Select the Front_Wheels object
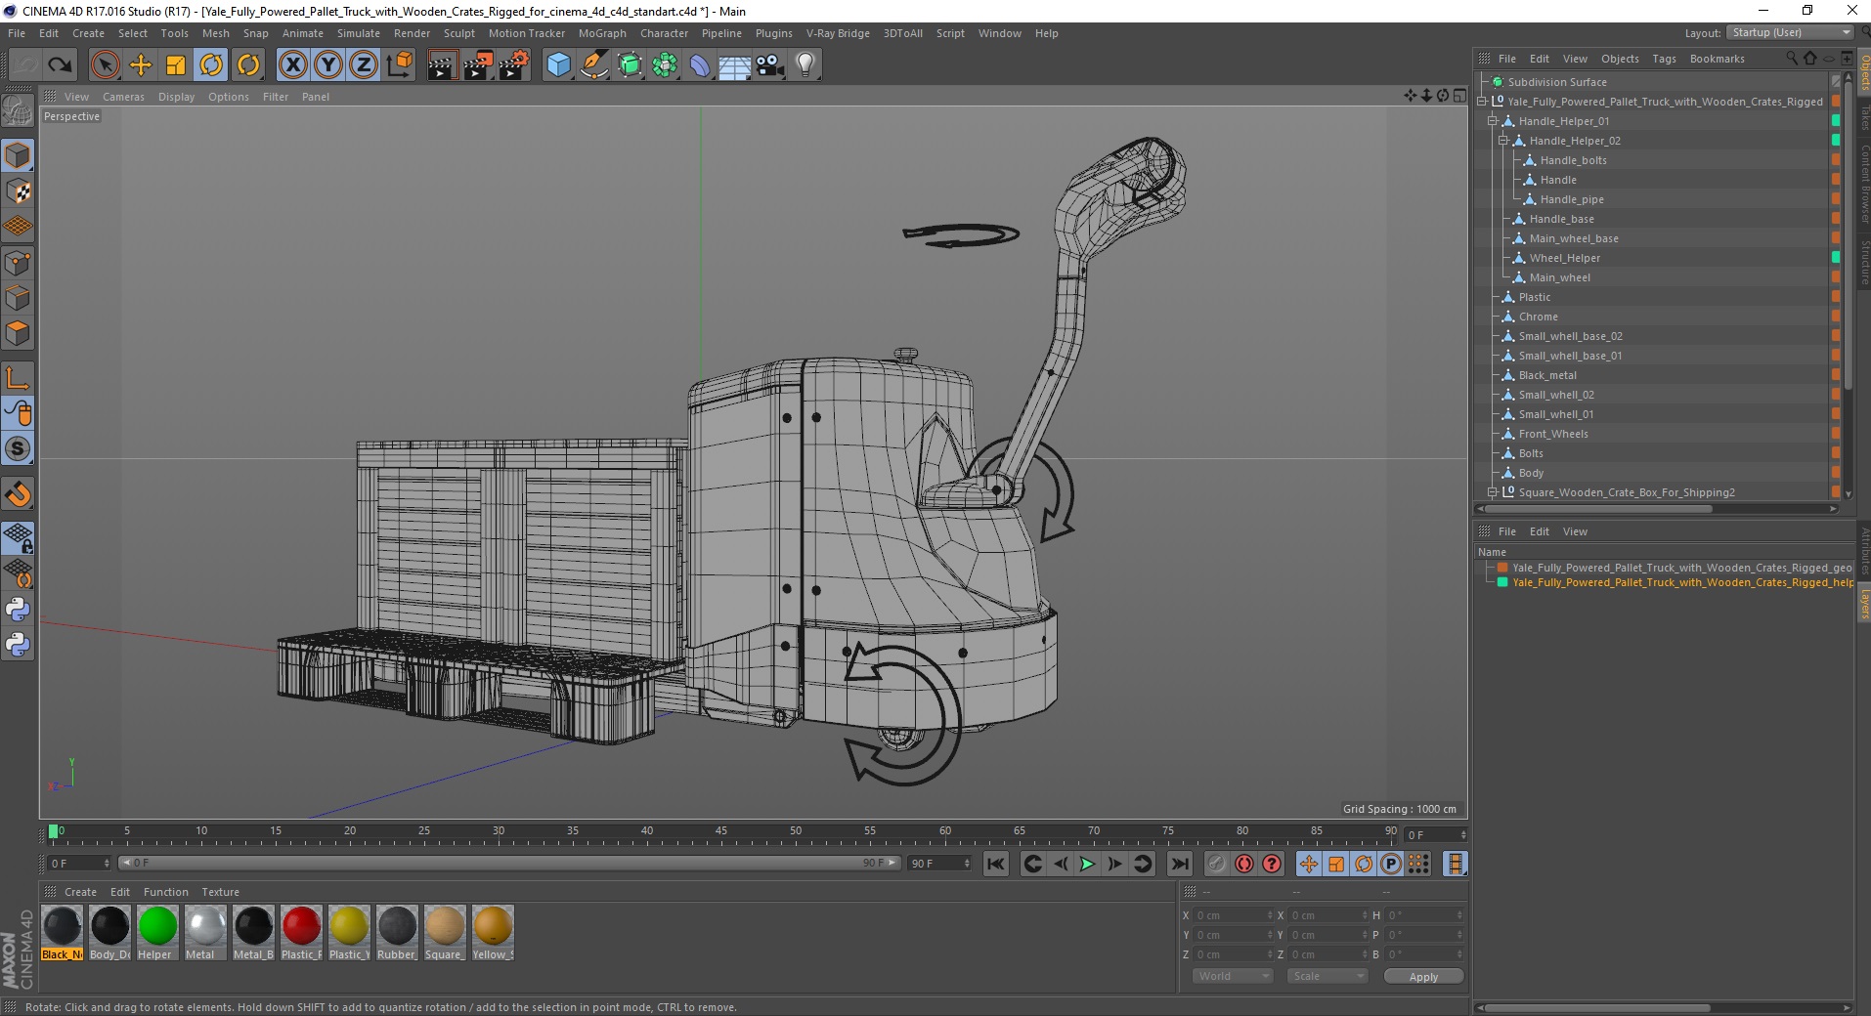 click(1552, 434)
